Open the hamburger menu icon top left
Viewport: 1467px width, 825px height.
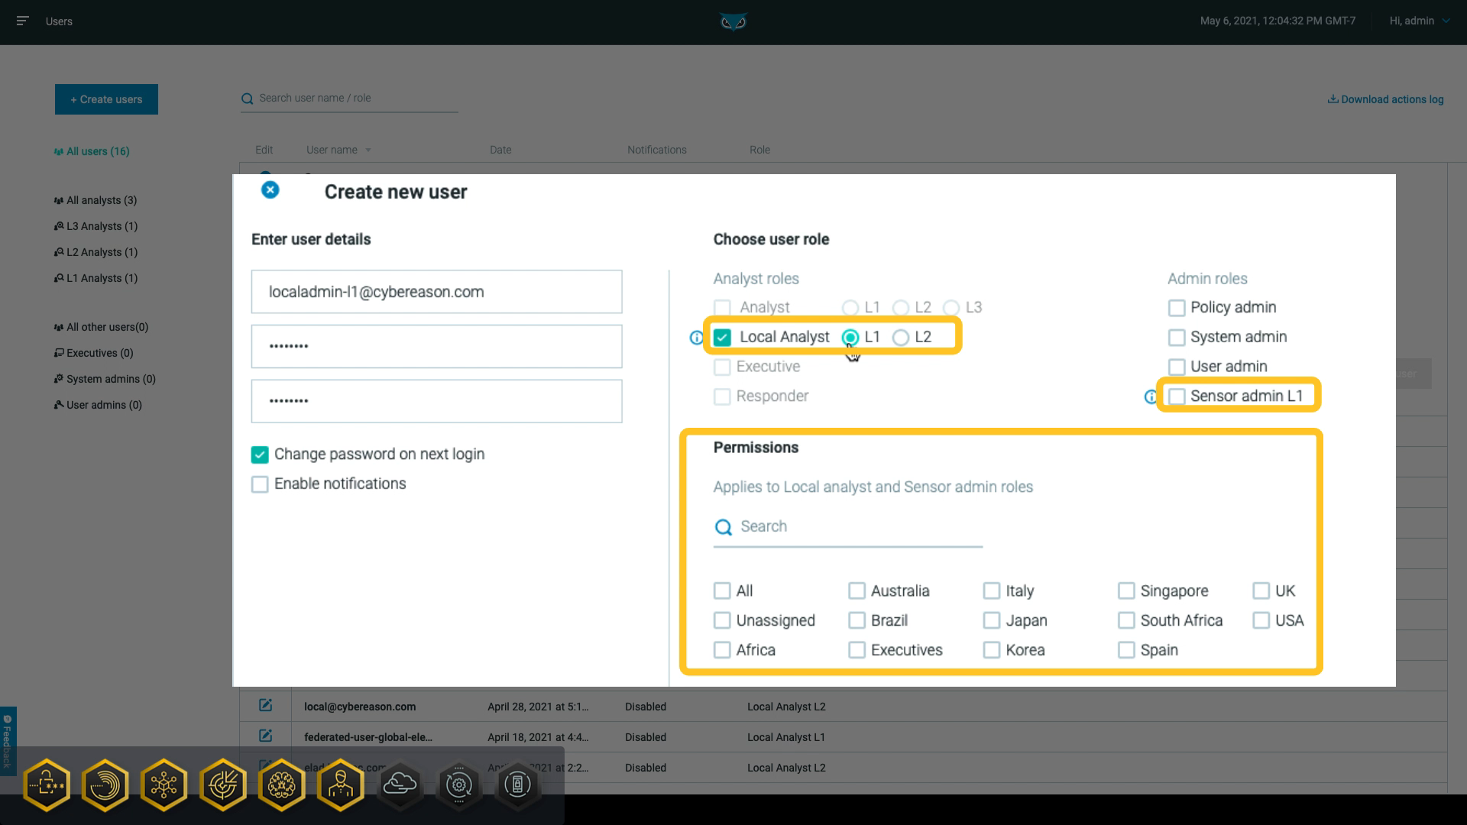click(23, 21)
